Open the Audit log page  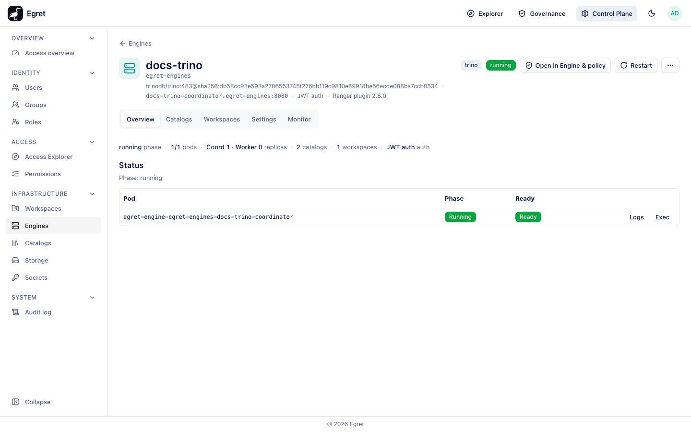(53, 312)
